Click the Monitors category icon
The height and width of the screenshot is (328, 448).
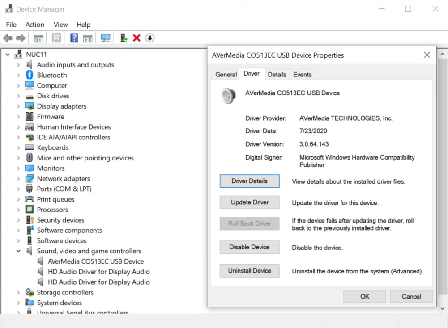[30, 168]
